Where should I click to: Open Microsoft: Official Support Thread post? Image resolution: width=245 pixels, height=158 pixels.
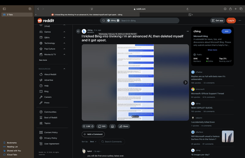[x=208, y=94]
